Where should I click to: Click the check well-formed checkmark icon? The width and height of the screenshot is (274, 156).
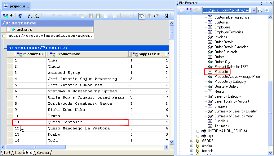coord(5,16)
